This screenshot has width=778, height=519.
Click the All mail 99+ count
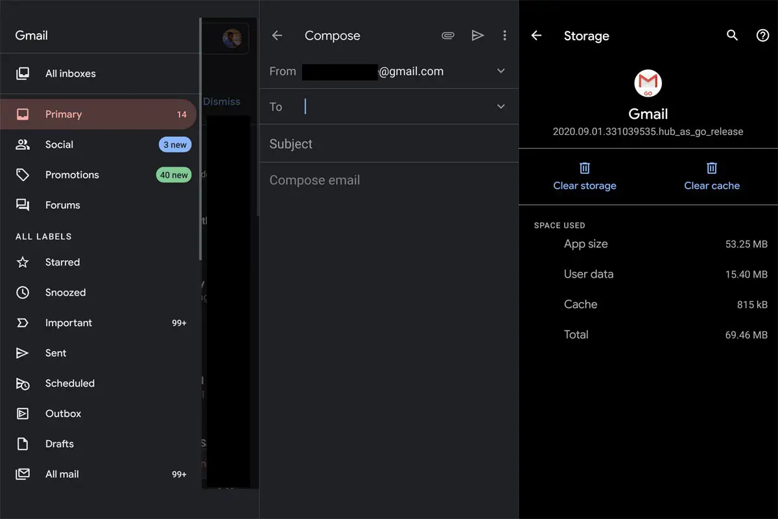click(x=179, y=474)
